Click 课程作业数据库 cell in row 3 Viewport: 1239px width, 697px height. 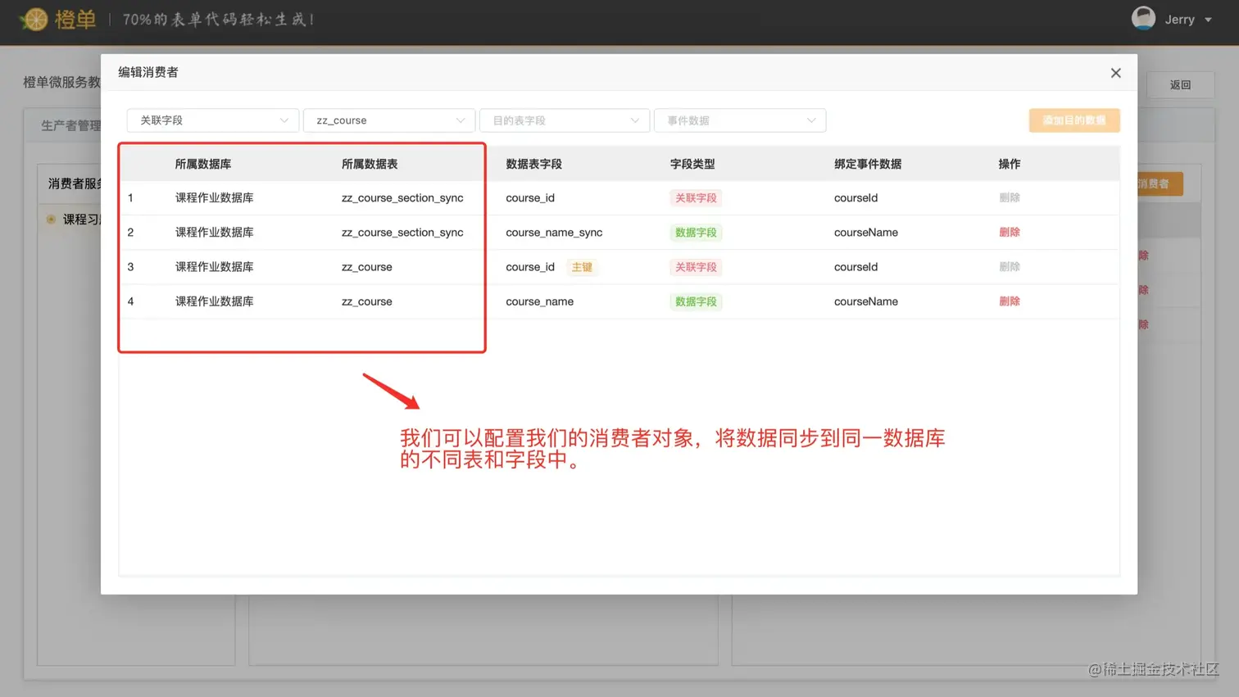tap(215, 267)
